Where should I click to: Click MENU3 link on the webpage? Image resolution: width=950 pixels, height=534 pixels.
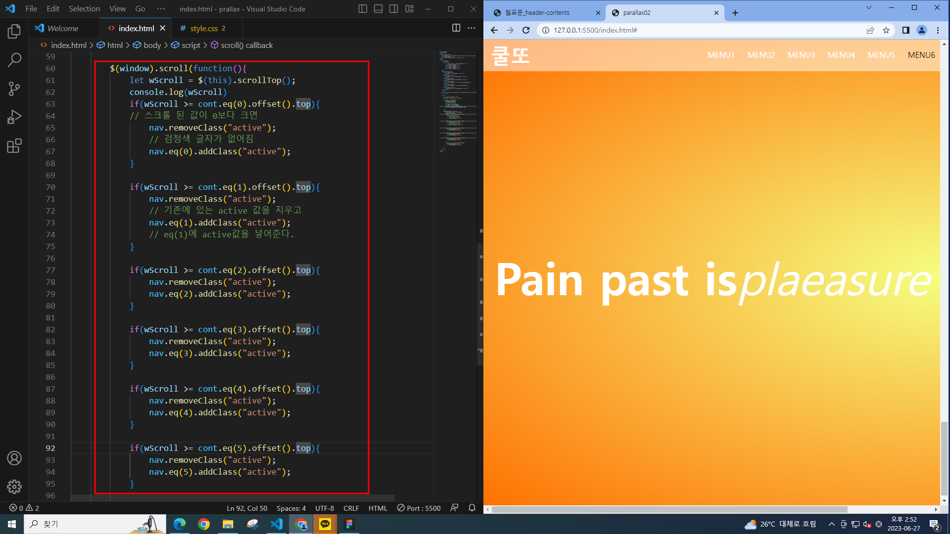801,55
